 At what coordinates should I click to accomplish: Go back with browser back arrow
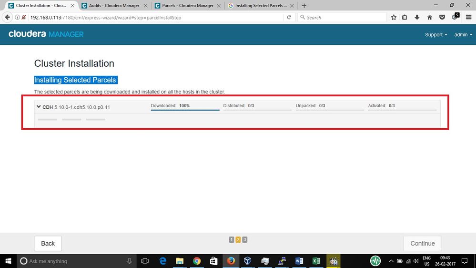click(x=7, y=17)
